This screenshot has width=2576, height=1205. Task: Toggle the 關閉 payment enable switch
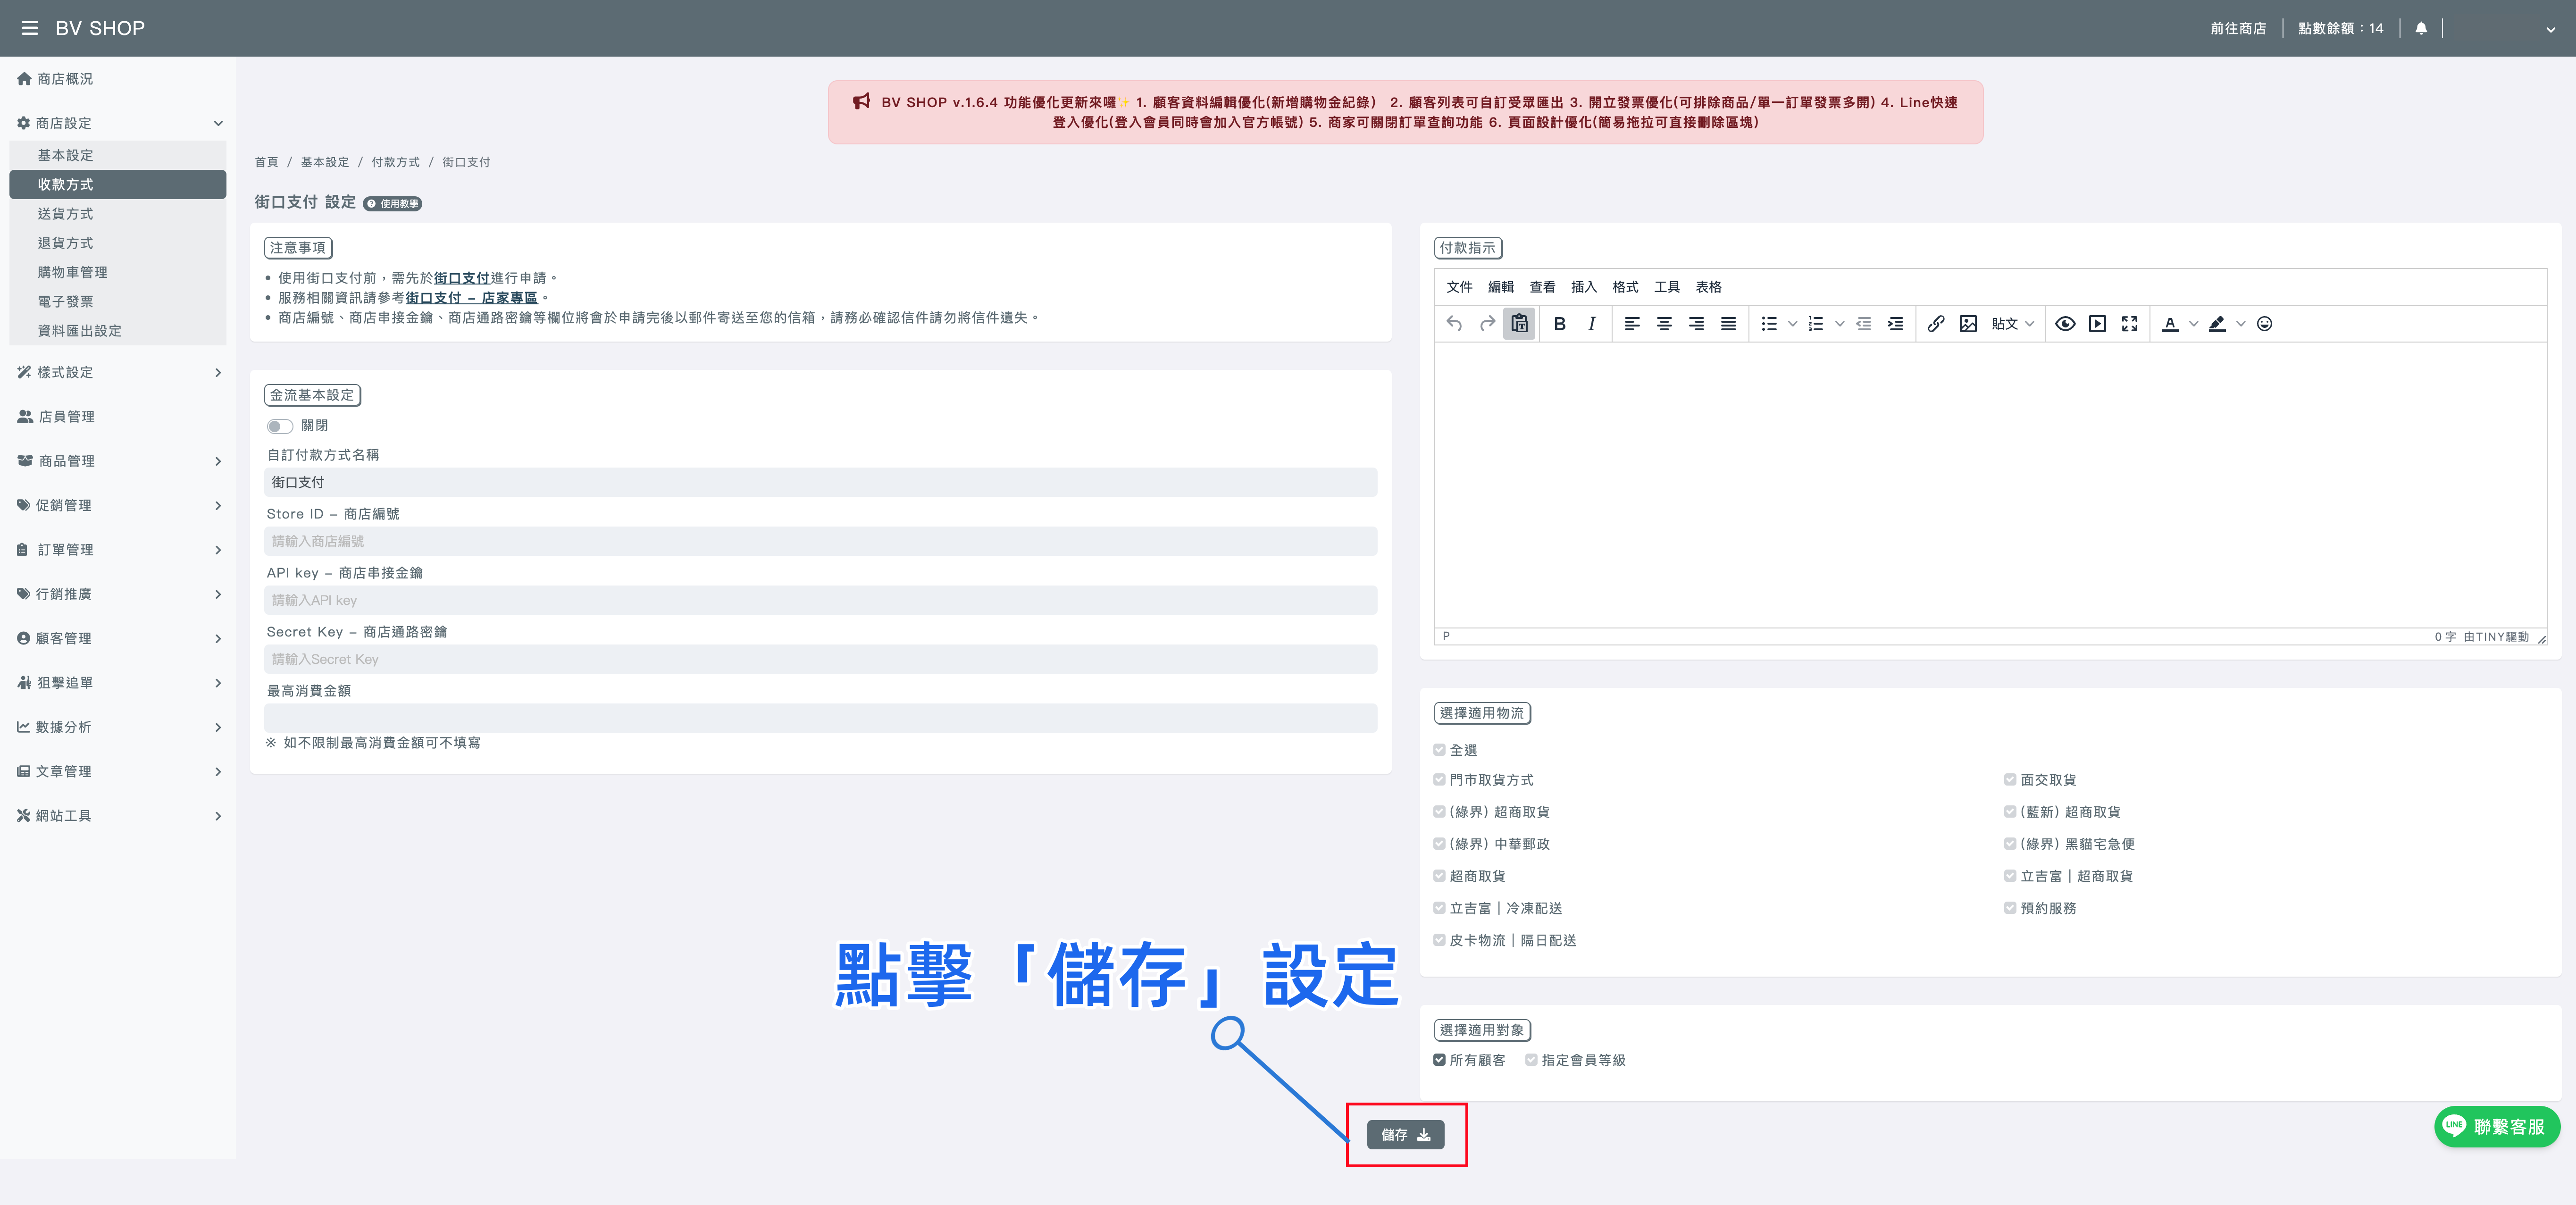click(279, 426)
